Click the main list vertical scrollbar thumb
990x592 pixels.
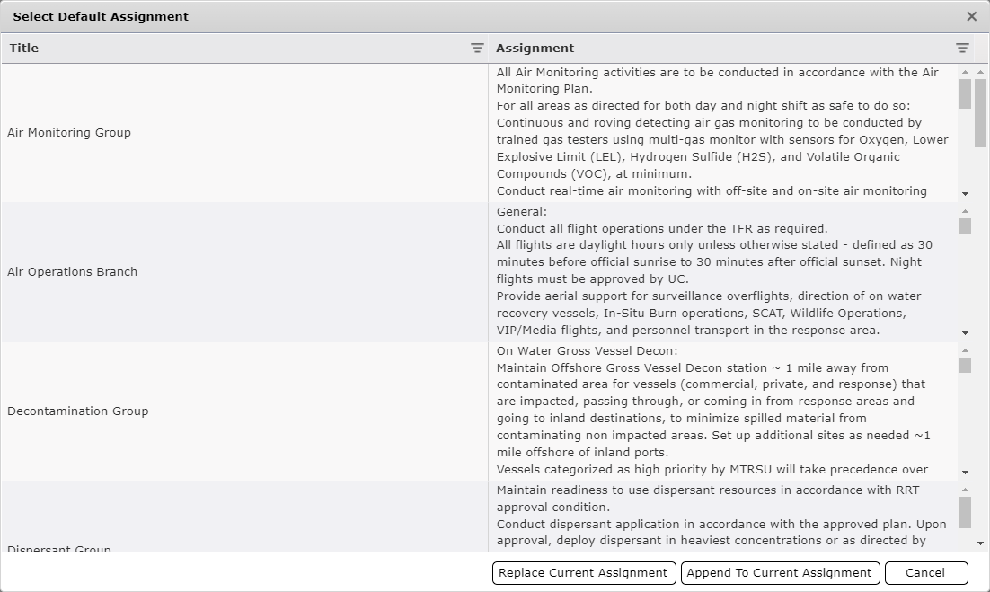(x=981, y=112)
